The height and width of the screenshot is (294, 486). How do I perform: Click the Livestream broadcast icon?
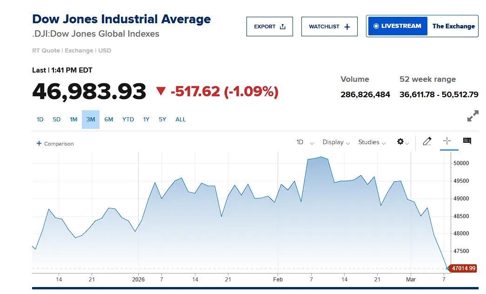click(x=376, y=26)
